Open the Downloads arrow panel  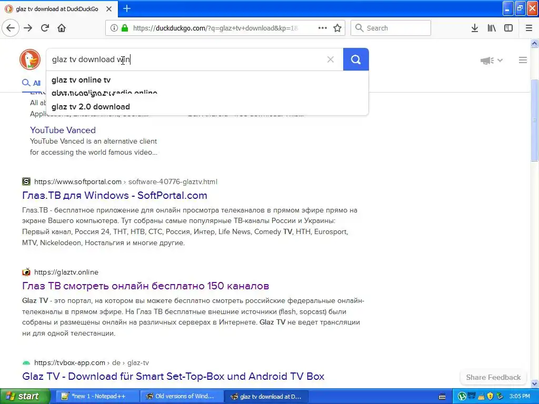point(475,28)
